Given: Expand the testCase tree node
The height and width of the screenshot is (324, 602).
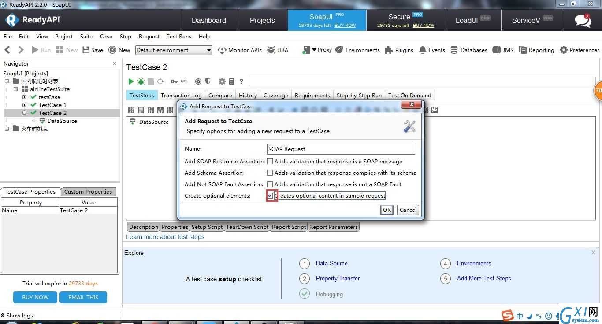Looking at the screenshot, I should [25, 97].
